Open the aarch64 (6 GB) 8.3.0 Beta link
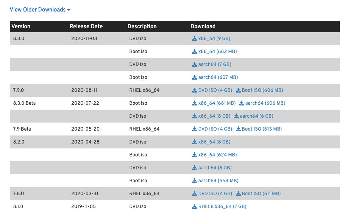 (x=256, y=116)
